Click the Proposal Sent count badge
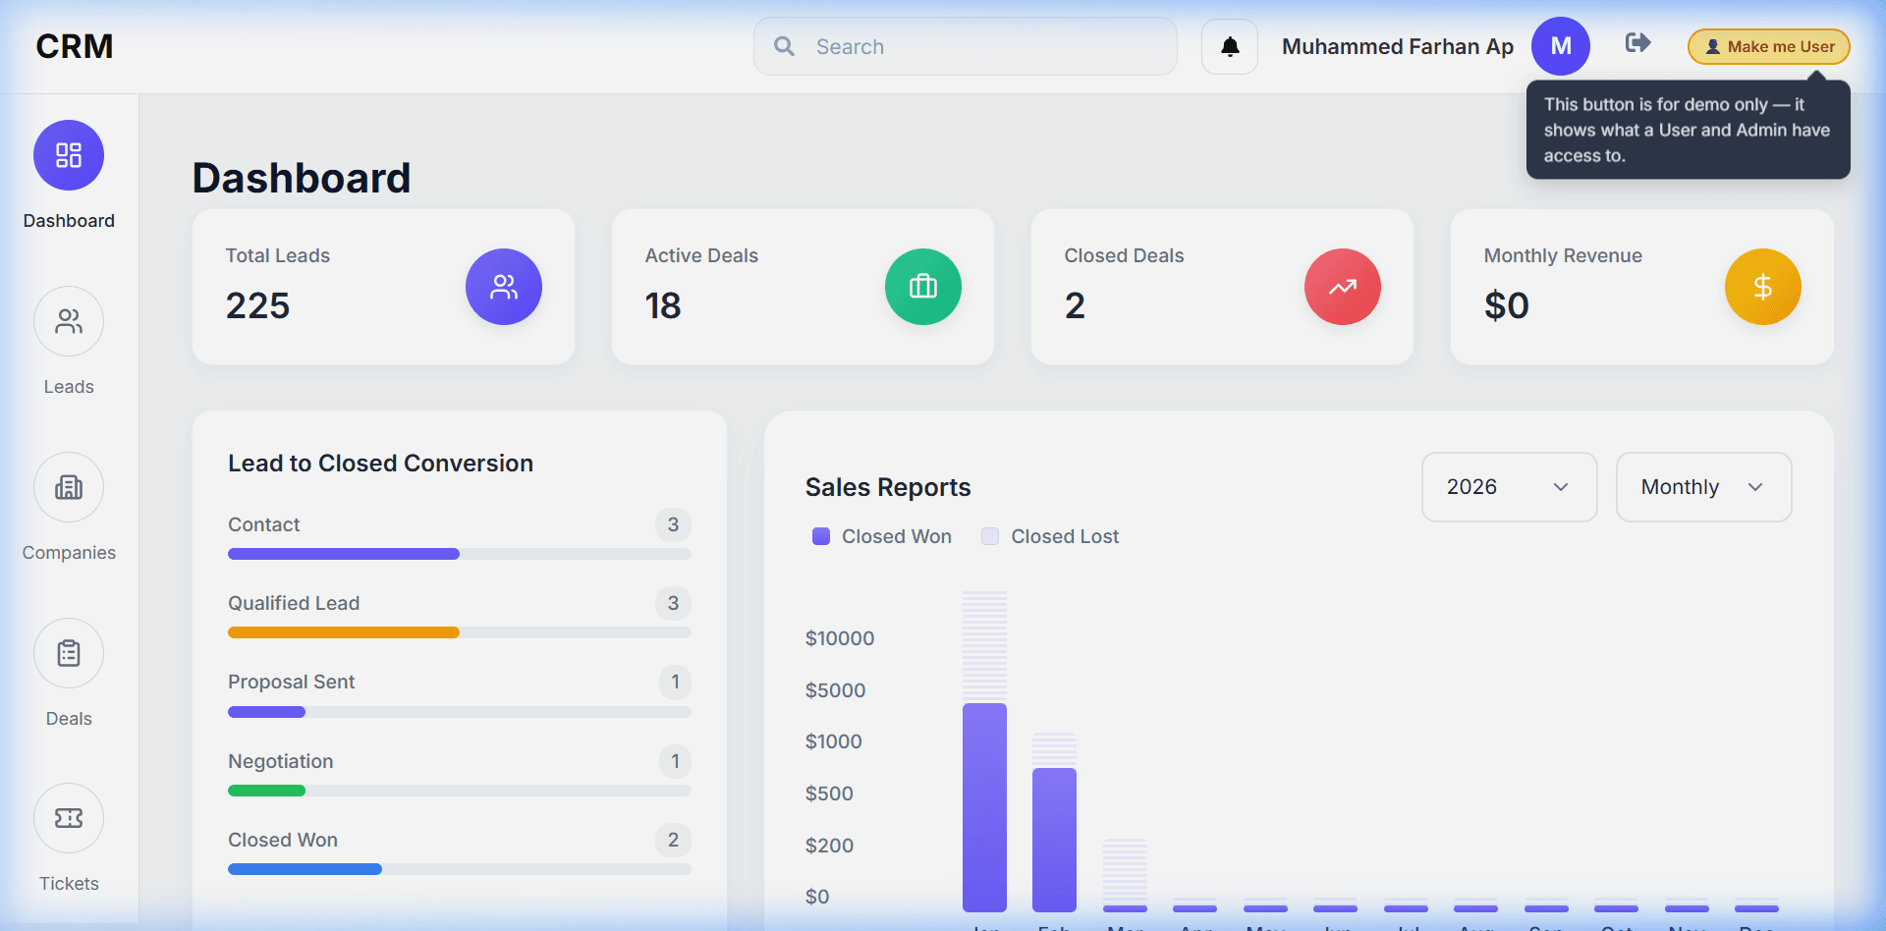The height and width of the screenshot is (931, 1886). pos(675,682)
